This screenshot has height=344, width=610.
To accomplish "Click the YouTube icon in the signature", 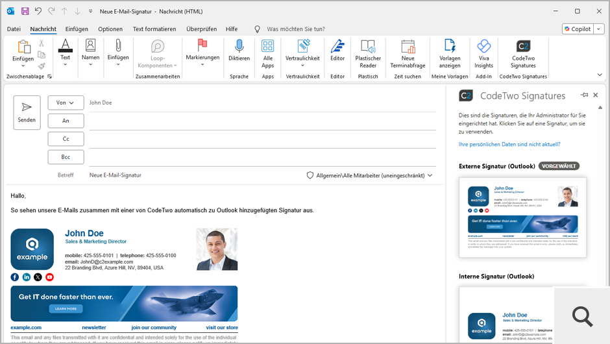I will tap(49, 277).
